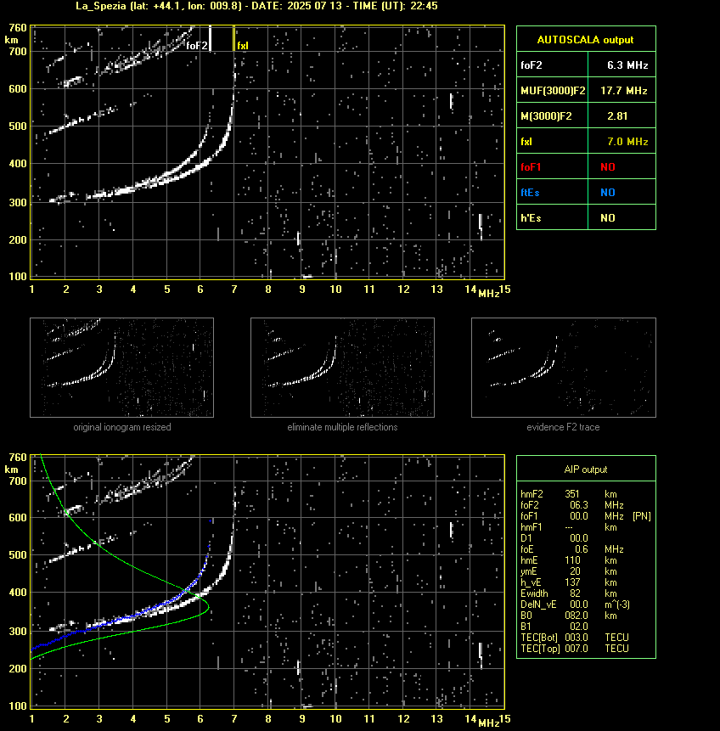Click the [PN] tag beside foF1

(x=642, y=516)
